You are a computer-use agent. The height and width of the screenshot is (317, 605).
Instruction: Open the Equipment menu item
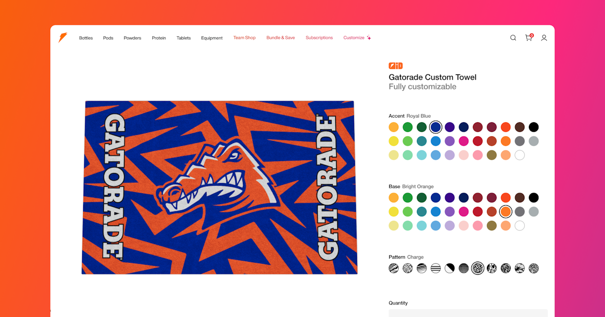click(x=212, y=38)
